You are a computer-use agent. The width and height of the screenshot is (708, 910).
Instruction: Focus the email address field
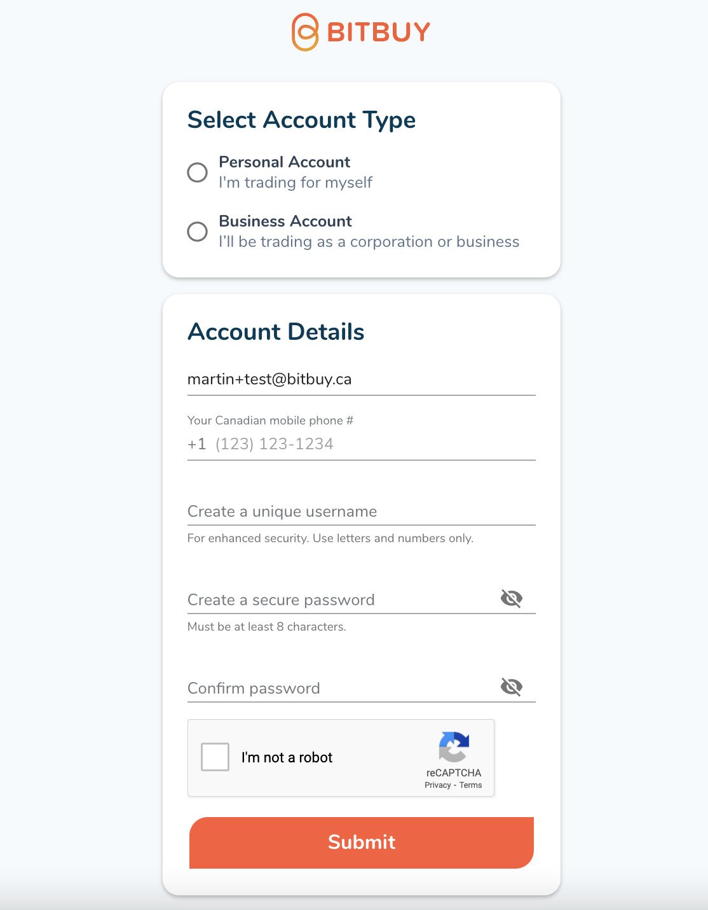pyautogui.click(x=361, y=379)
